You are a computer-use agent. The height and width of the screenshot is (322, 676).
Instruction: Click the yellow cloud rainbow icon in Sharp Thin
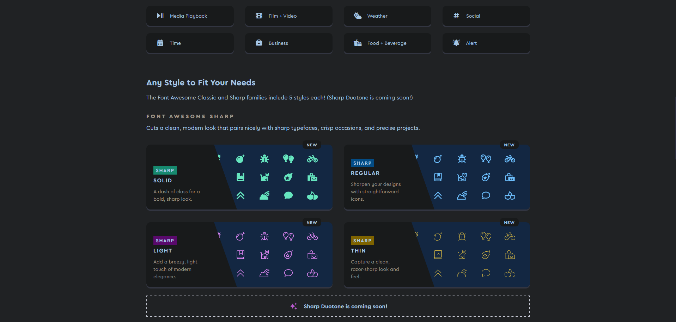coord(462,273)
